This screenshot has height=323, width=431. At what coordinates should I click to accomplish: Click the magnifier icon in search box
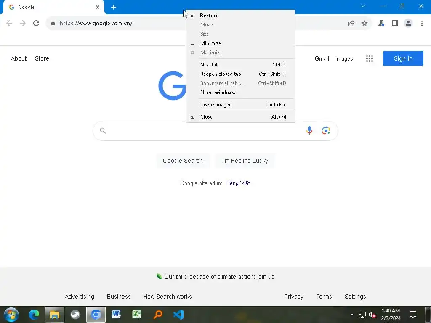point(103,130)
